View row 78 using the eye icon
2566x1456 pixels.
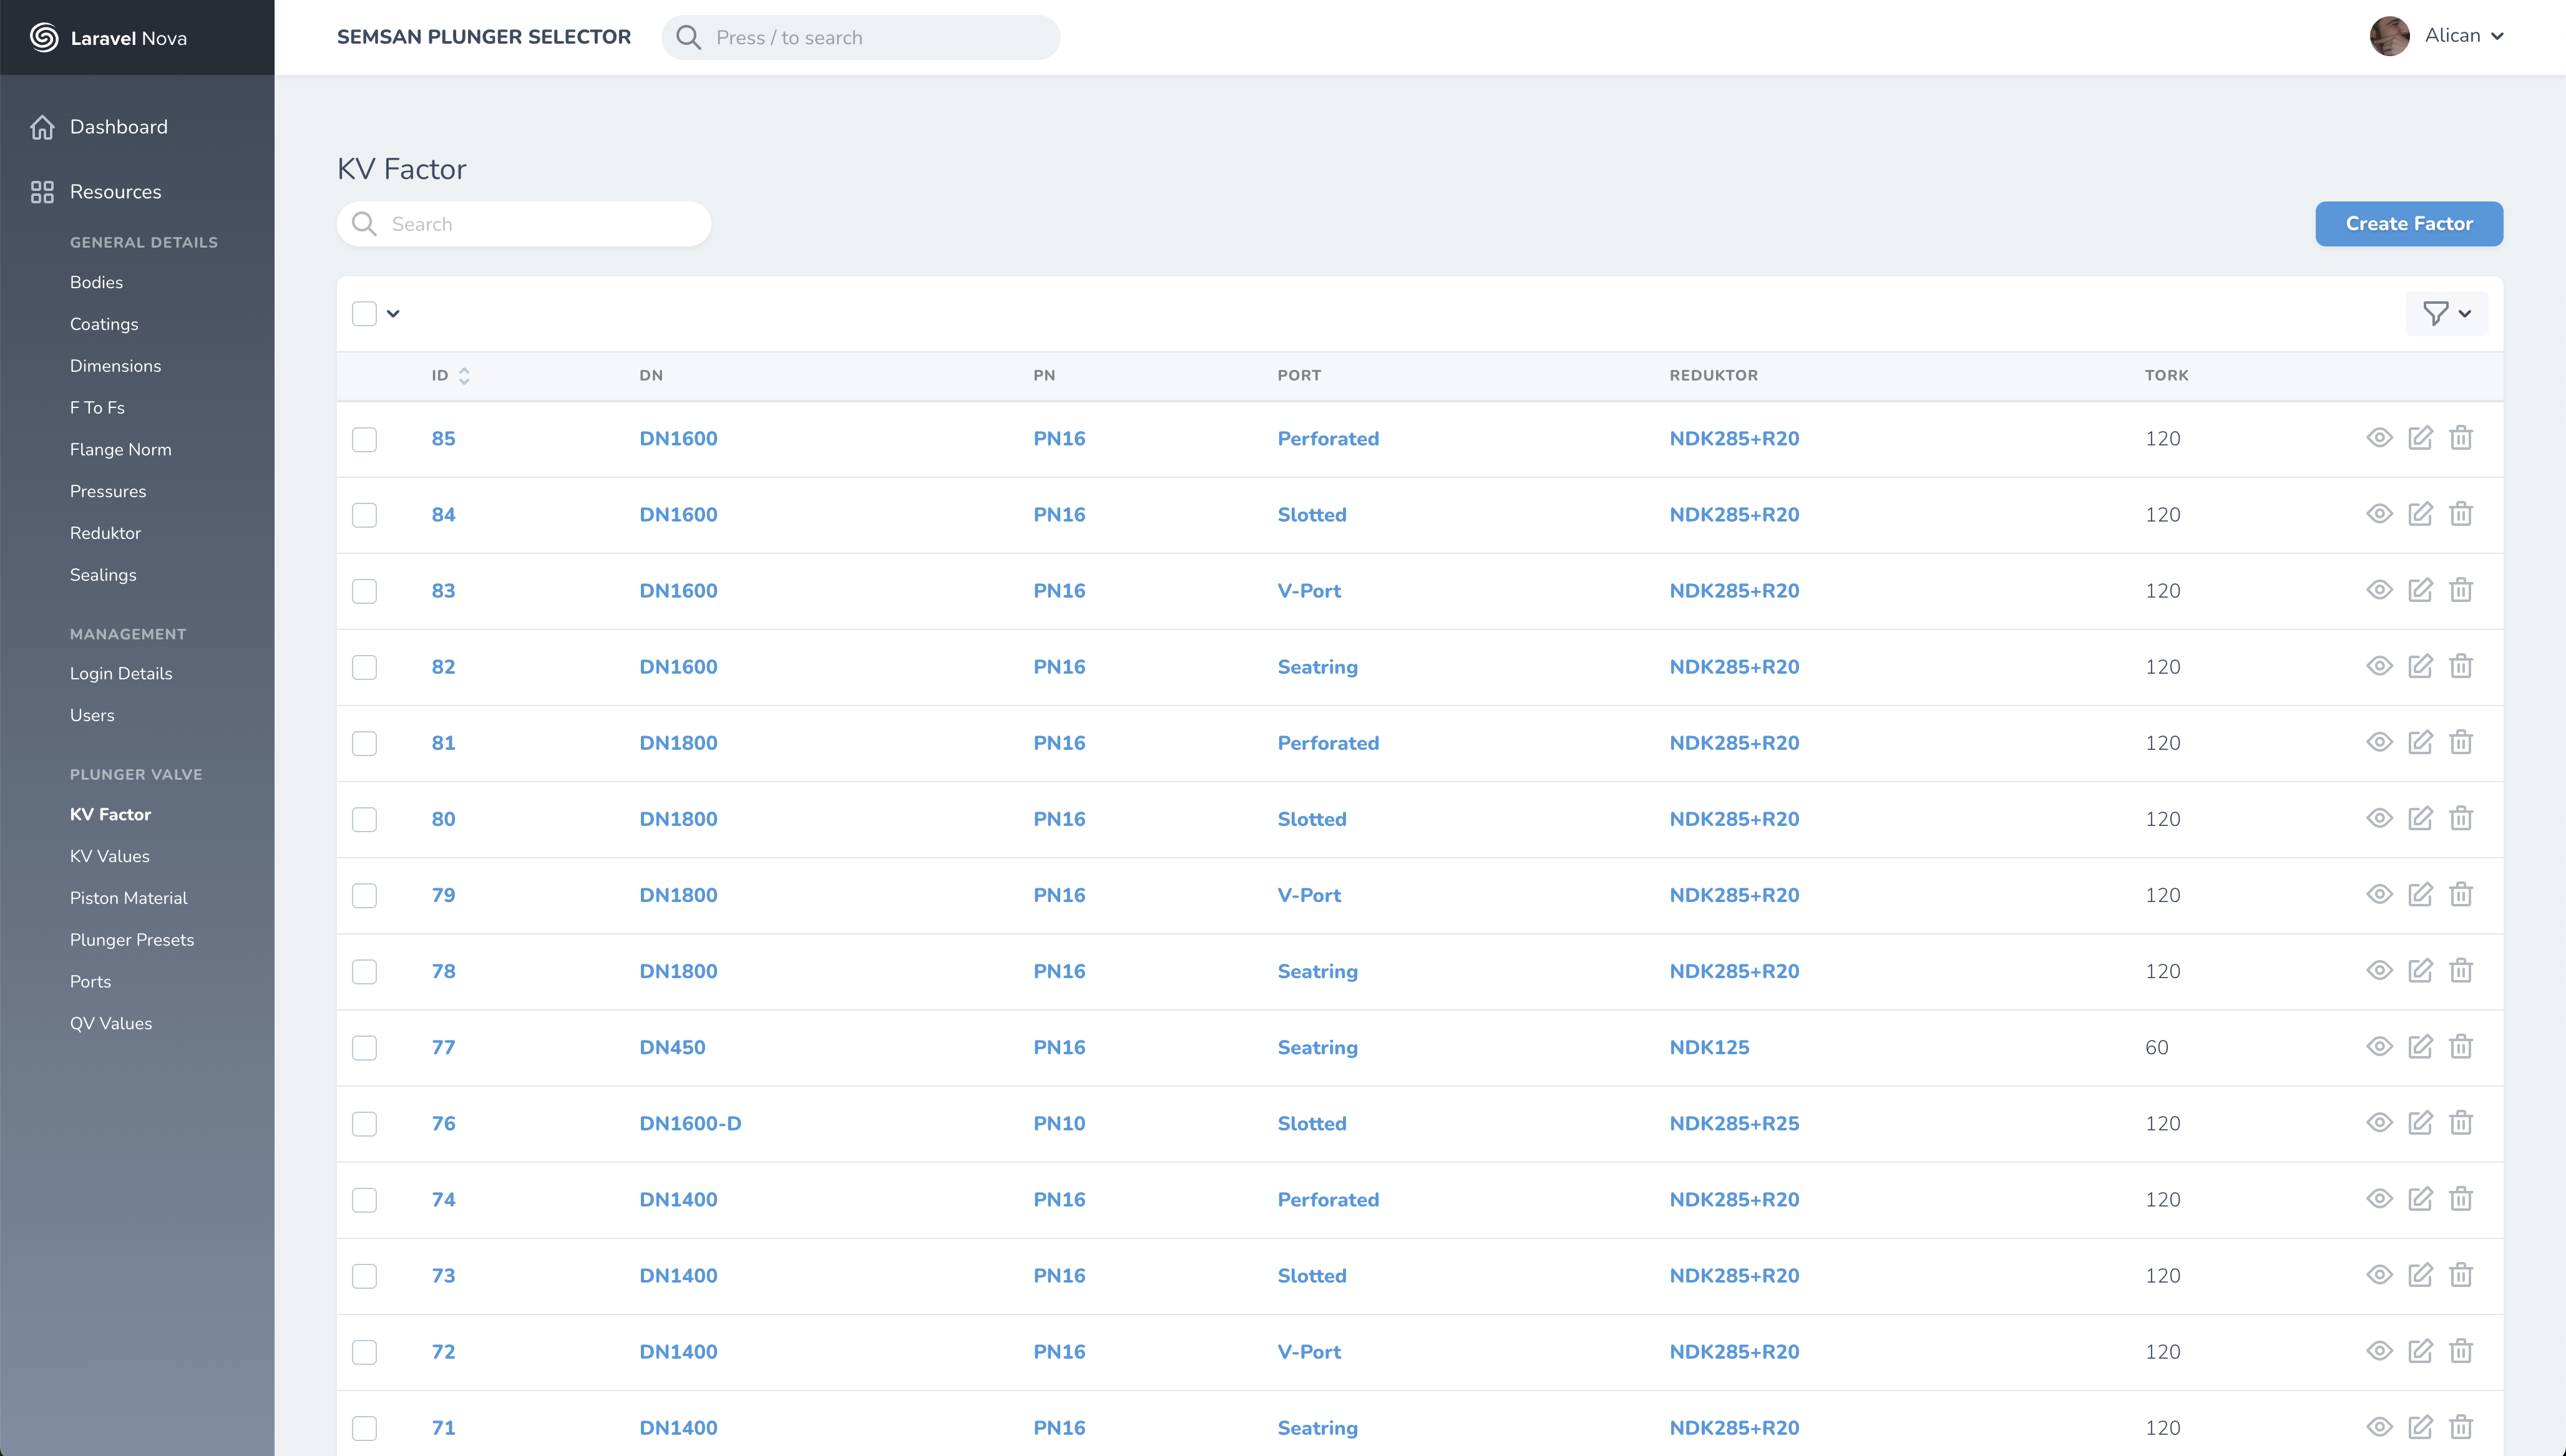[2379, 969]
